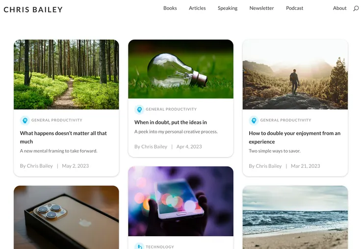Open article "When in doubt, put the ideas in"
363x249 pixels.
pos(171,122)
